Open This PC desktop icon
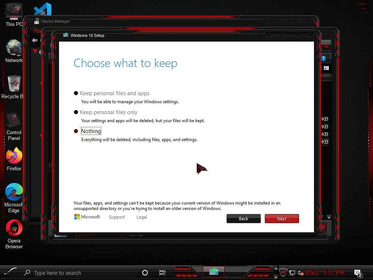 [14, 15]
